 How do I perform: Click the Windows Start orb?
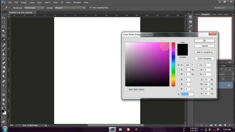pos(5,129)
